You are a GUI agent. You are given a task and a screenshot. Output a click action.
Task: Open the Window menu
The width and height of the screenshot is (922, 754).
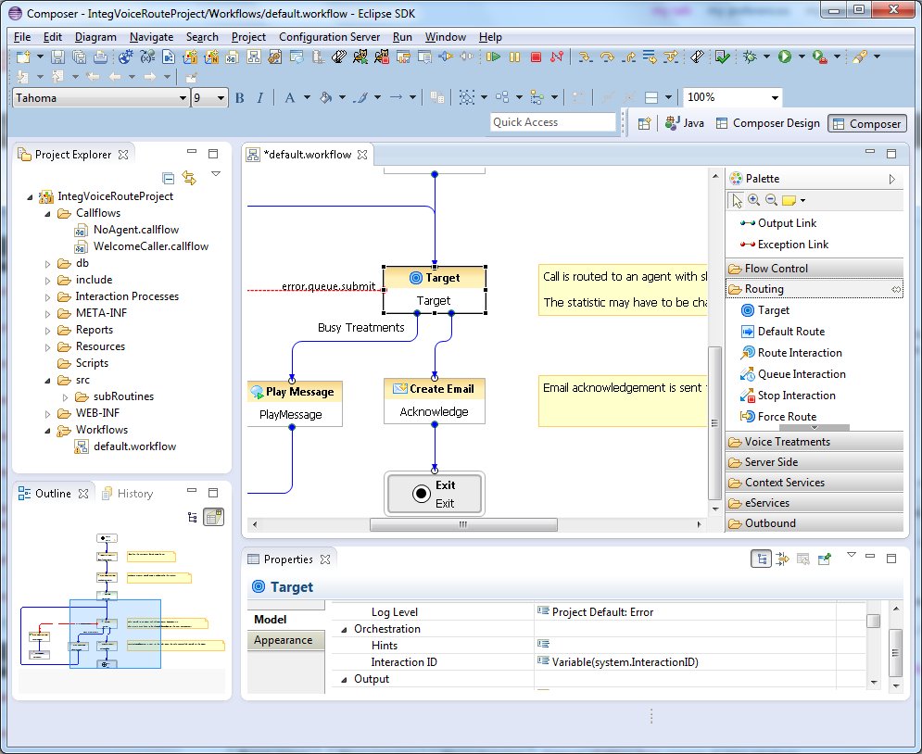pyautogui.click(x=445, y=37)
